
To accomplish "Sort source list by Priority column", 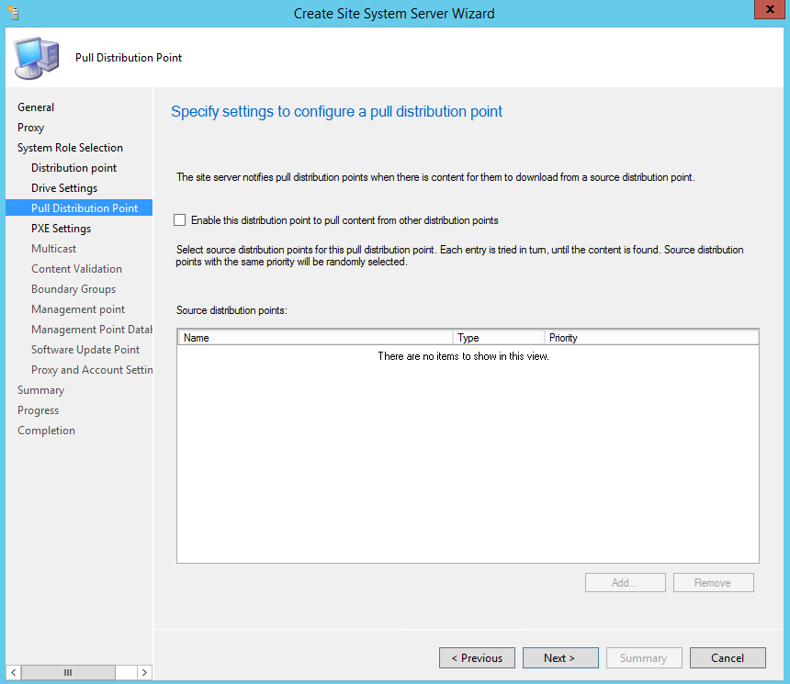I will [x=651, y=338].
